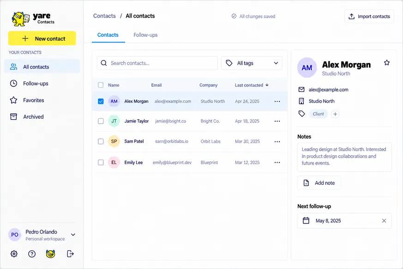
Task: Log out with the exit icon
Action: (70, 254)
